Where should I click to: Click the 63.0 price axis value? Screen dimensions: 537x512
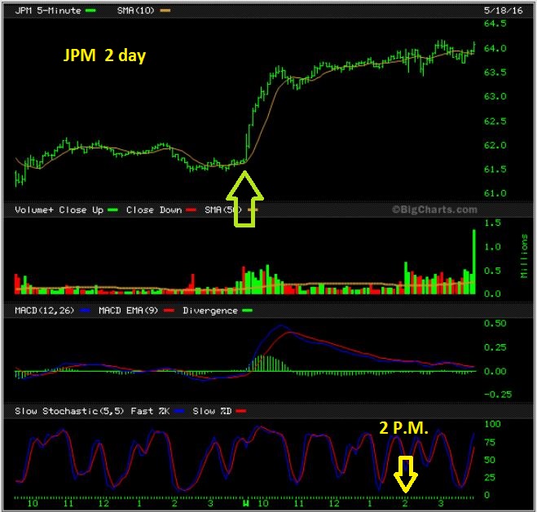tap(495, 96)
